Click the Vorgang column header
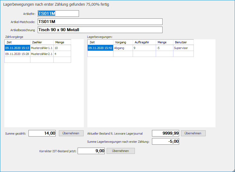The height and width of the screenshot is (172, 235). tap(123, 42)
